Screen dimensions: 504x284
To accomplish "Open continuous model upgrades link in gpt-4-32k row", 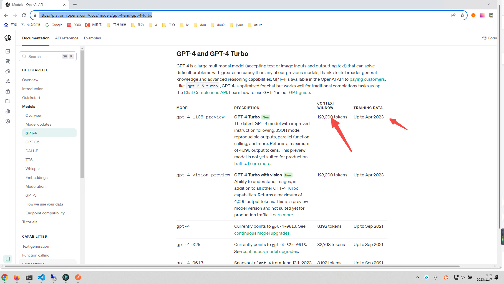I will pyautogui.click(x=270, y=251).
